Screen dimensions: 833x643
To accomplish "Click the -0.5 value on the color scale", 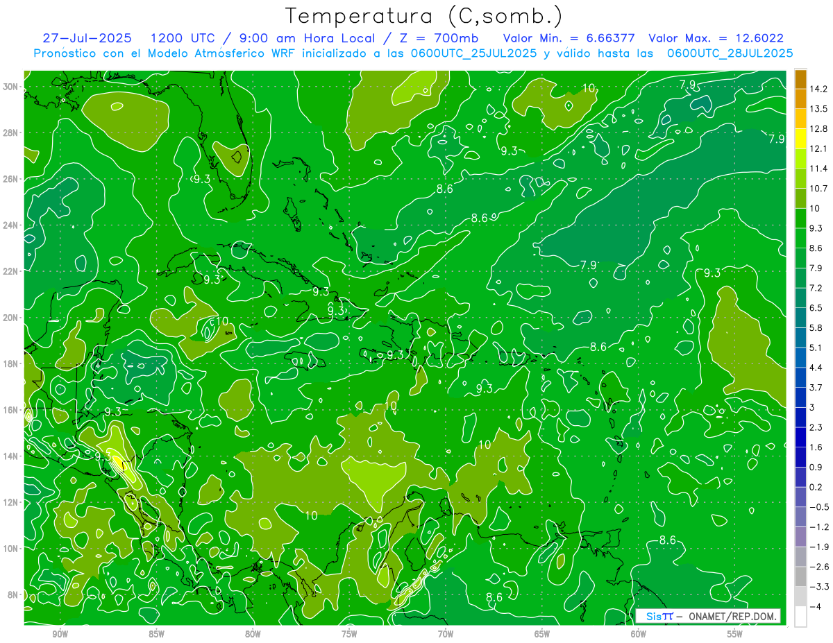I will pos(819,507).
